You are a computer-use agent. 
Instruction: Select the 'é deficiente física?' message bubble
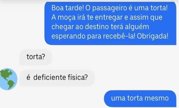(x=57, y=78)
